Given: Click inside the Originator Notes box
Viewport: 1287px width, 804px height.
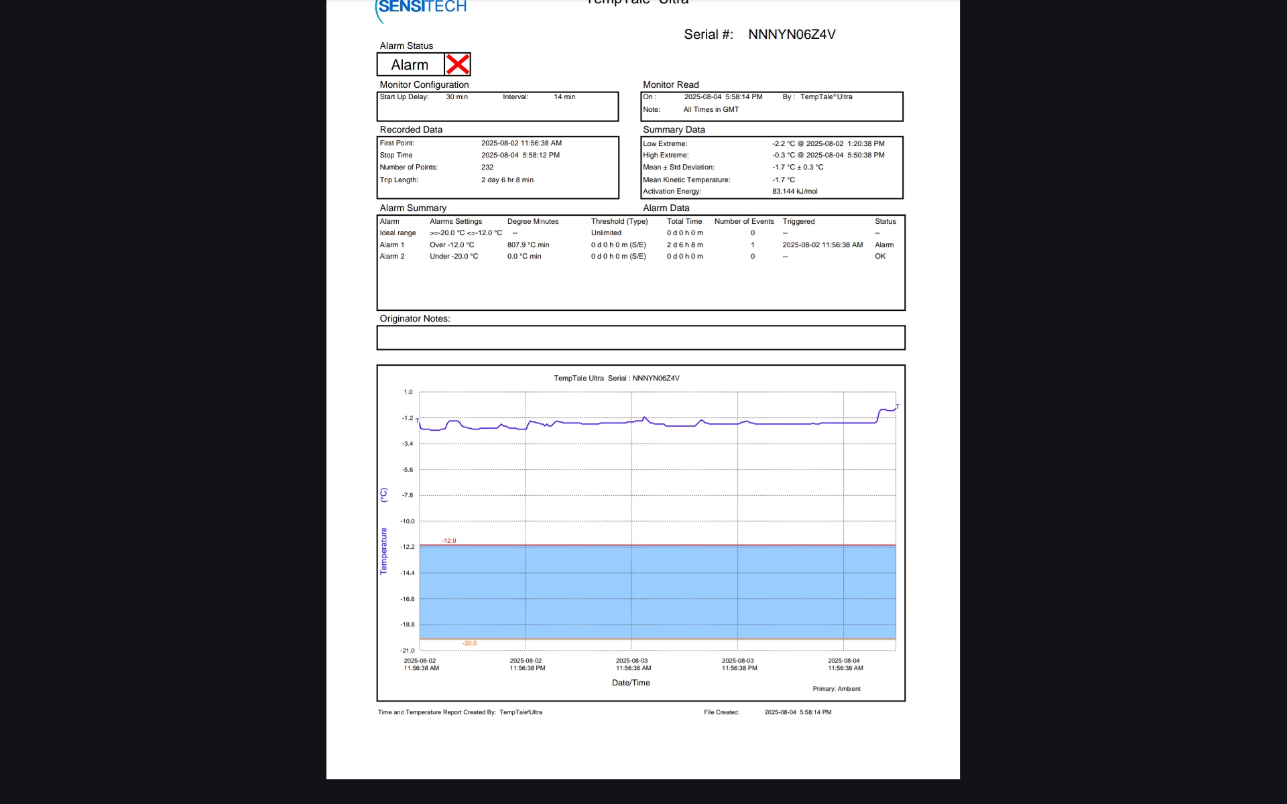Looking at the screenshot, I should (640, 338).
